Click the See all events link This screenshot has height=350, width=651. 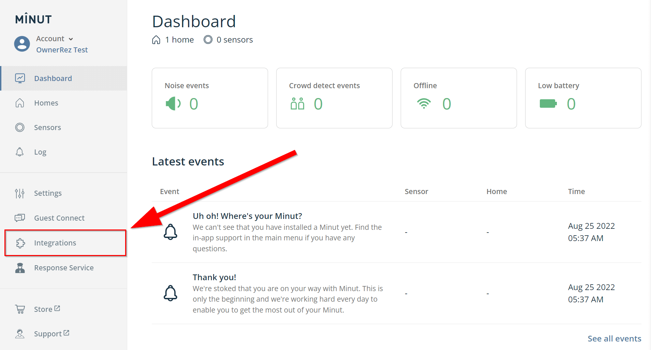pos(614,338)
